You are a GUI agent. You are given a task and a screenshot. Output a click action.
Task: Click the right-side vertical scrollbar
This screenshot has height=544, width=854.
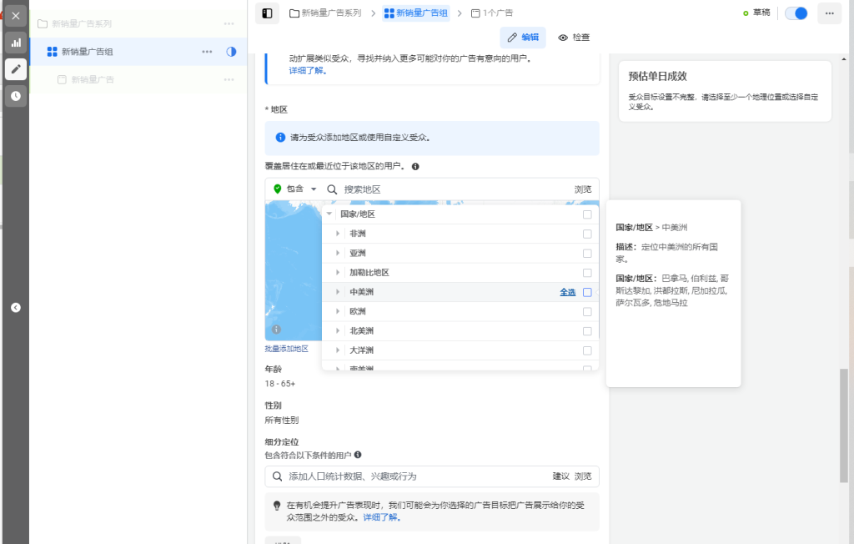pyautogui.click(x=844, y=426)
